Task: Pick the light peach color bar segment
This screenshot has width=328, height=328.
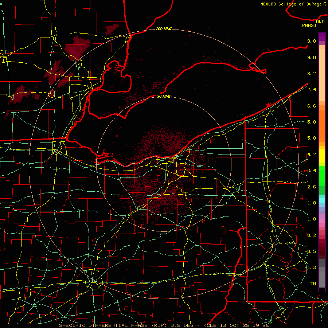Action: pyautogui.click(x=322, y=75)
